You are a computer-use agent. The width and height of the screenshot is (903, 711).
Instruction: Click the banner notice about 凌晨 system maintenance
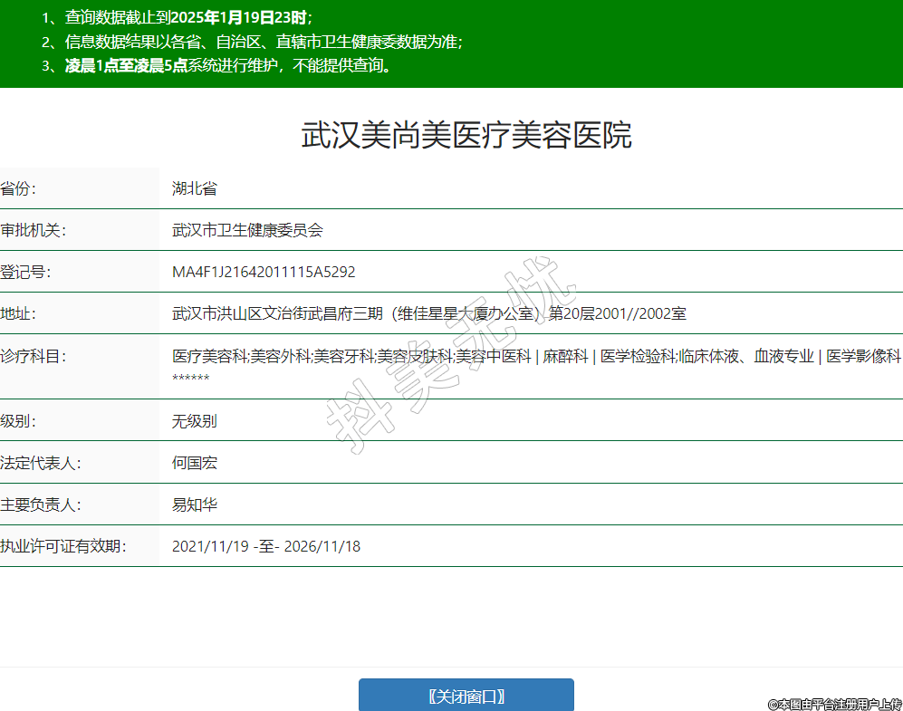217,66
